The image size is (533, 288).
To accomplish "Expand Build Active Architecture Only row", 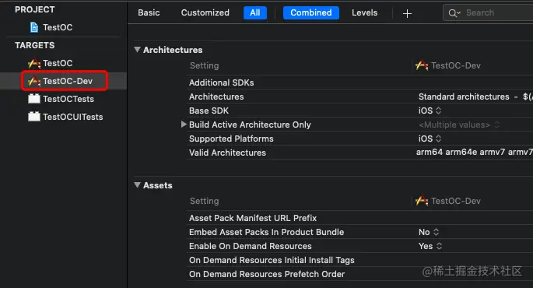I will (x=184, y=125).
